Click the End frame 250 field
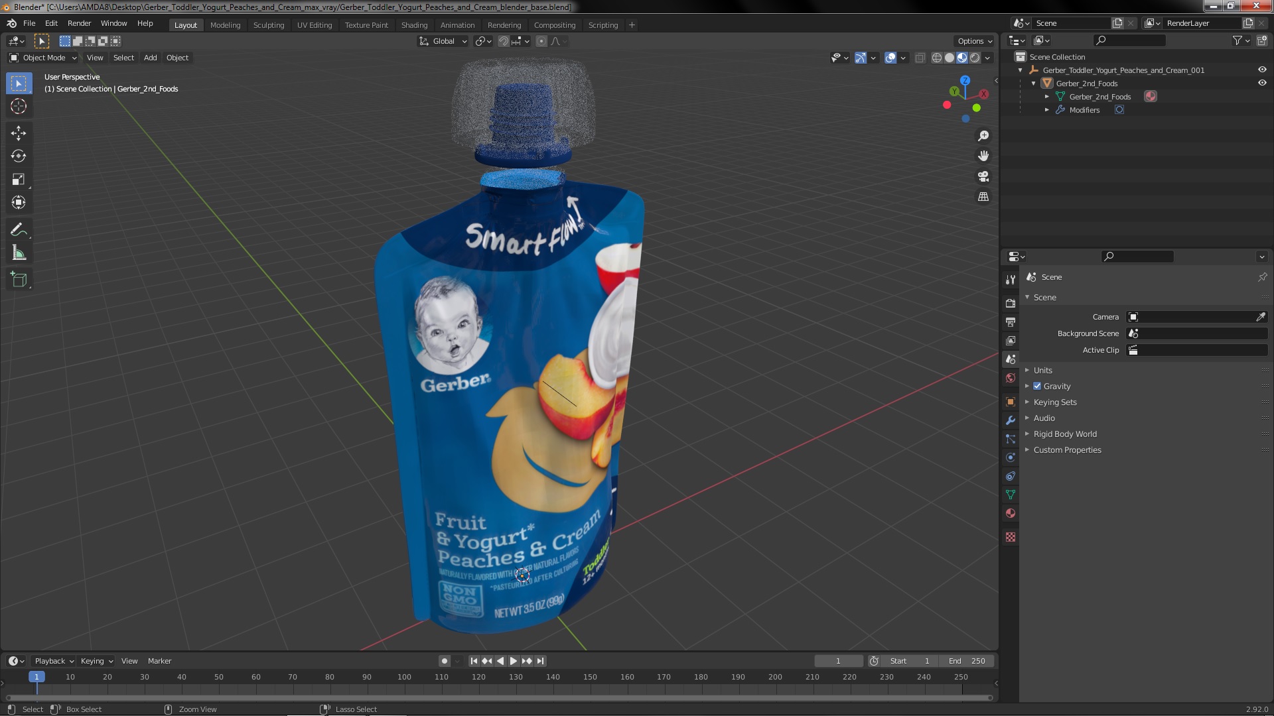The image size is (1274, 716). click(x=967, y=661)
